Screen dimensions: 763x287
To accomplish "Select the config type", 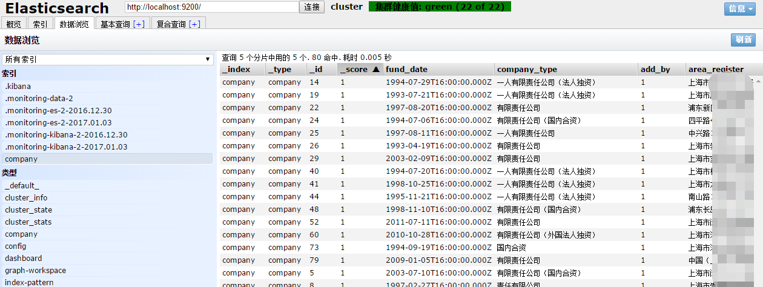I will tap(108, 246).
